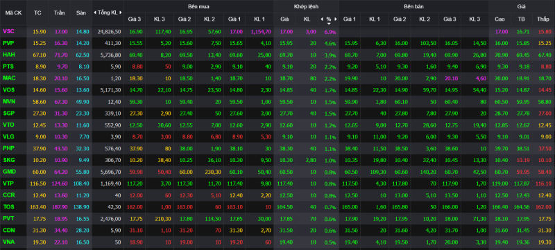
Task: Click the Tổng KL column header label
Action: point(108,12)
